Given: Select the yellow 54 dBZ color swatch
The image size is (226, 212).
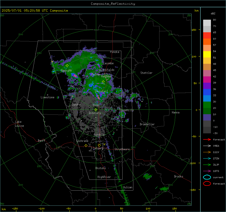Looking at the screenshot, I should pyautogui.click(x=207, y=54).
